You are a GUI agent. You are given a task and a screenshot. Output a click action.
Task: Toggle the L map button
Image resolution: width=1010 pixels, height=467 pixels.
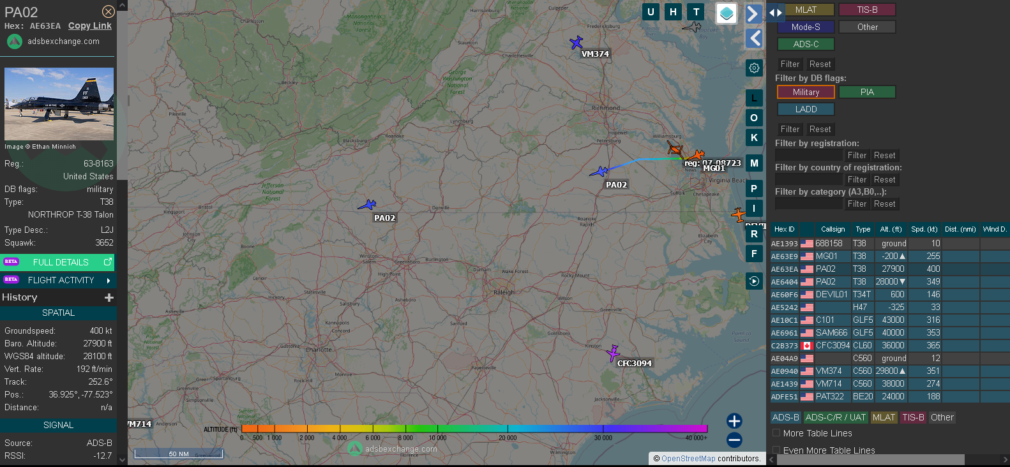click(x=754, y=98)
